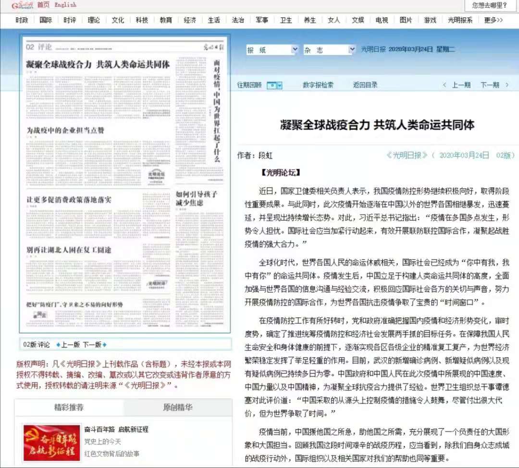Click the 数字报检索 link

point(318,85)
